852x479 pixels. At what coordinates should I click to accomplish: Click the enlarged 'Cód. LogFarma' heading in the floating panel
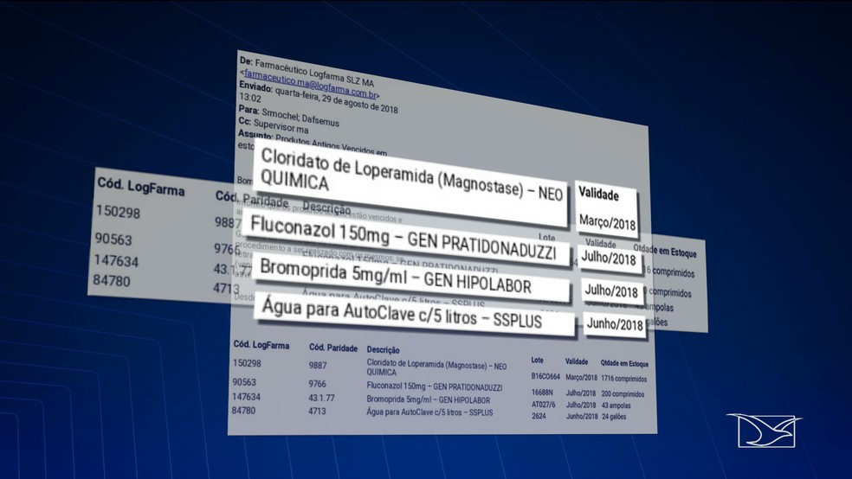point(141,187)
